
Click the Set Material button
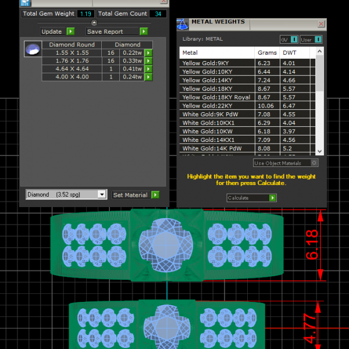coord(130,195)
